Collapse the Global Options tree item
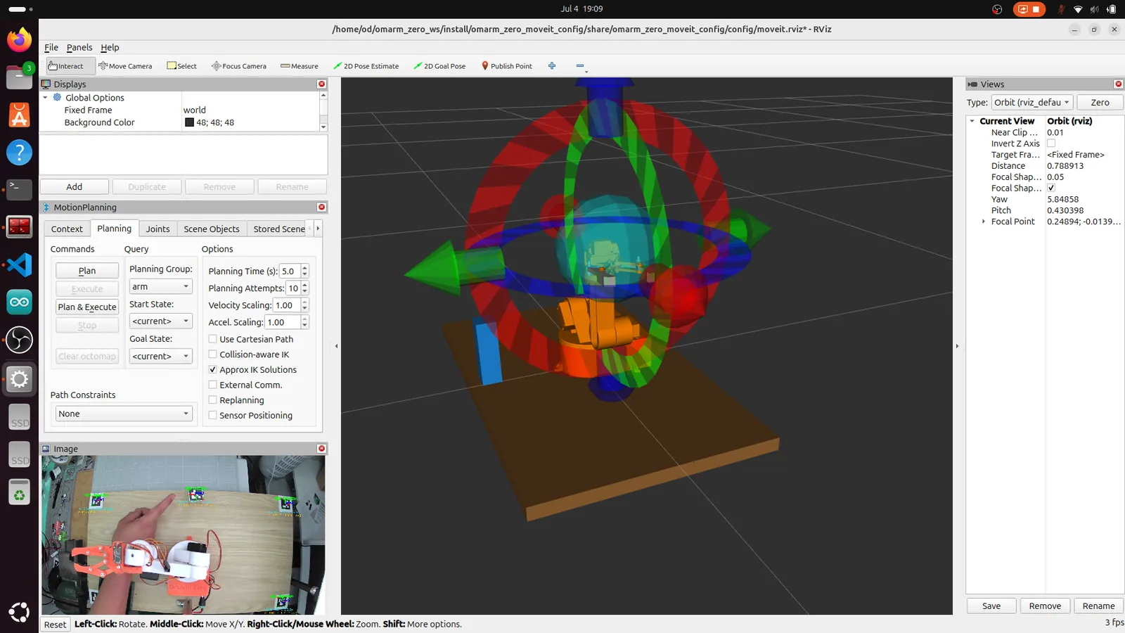The height and width of the screenshot is (633, 1125). tap(46, 98)
